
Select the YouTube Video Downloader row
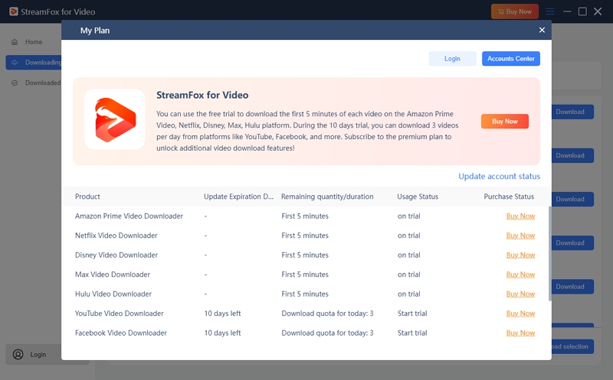click(305, 313)
